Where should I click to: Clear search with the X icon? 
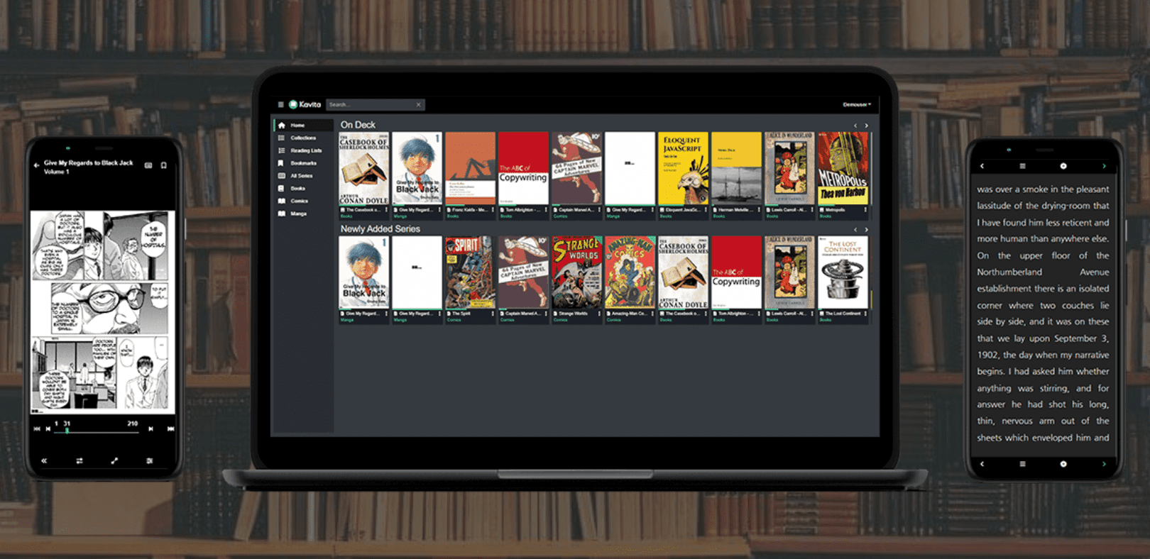(419, 104)
